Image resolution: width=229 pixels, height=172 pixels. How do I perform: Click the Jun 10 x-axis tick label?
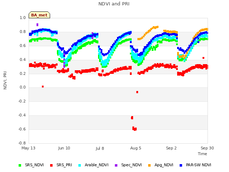tap(64, 148)
